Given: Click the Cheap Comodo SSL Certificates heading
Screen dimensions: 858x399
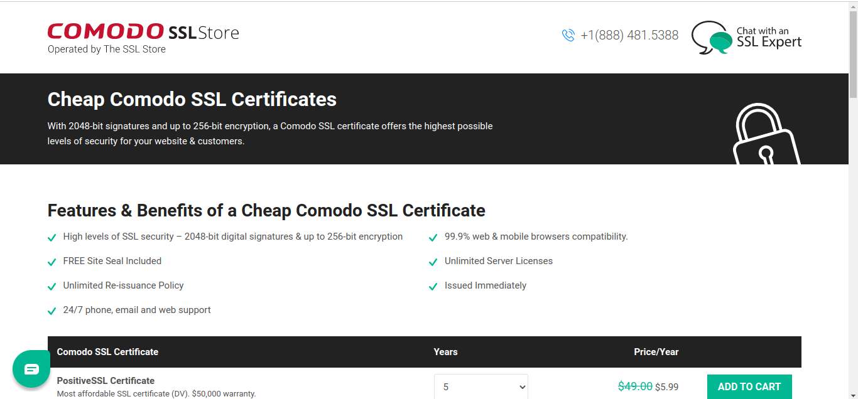Looking at the screenshot, I should point(192,99).
